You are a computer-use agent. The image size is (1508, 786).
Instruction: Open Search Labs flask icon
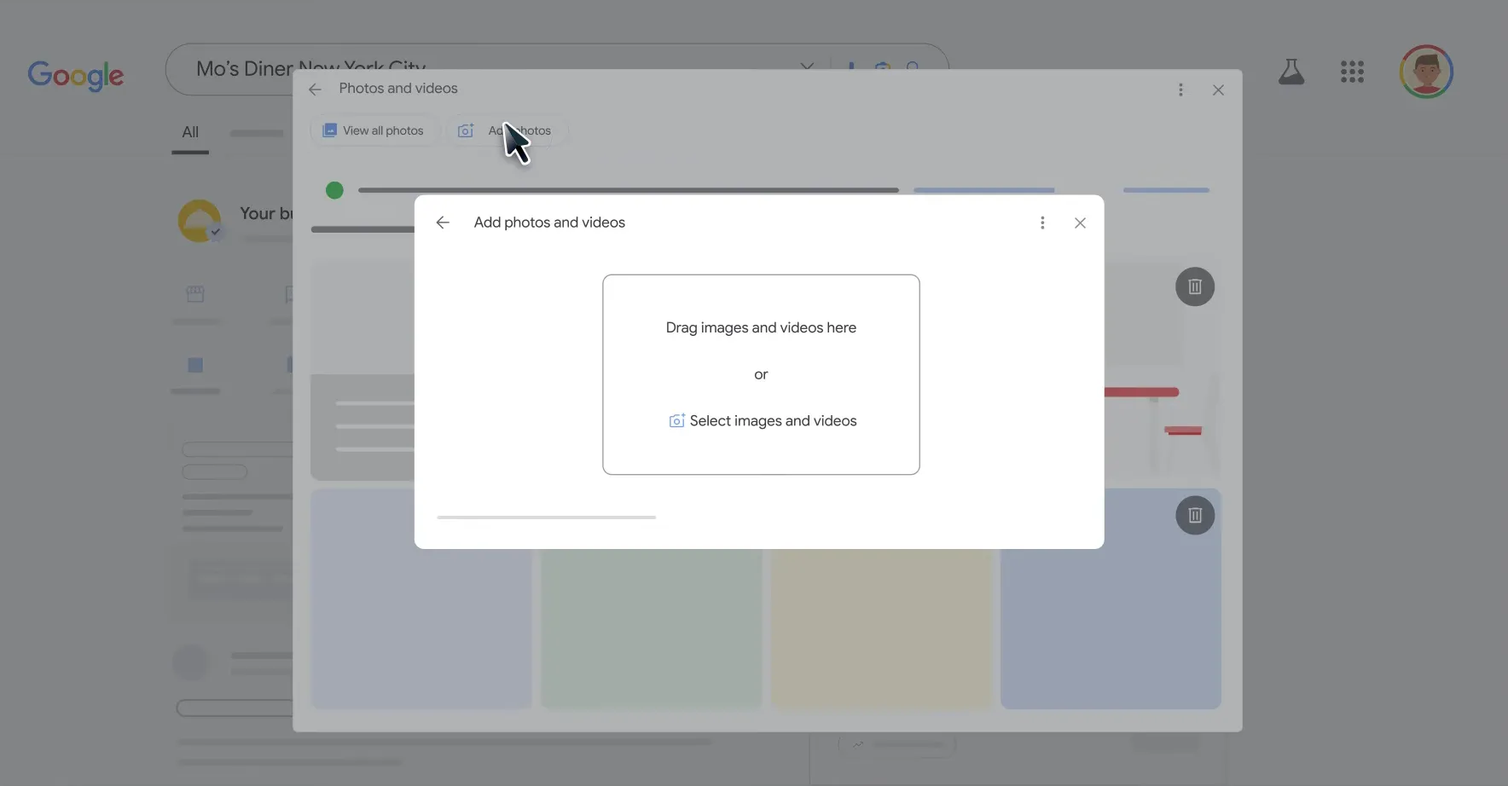click(x=1290, y=72)
